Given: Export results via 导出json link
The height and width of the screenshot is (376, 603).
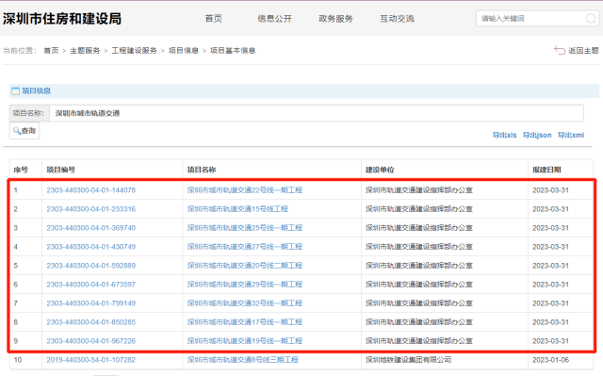Looking at the screenshot, I should [x=537, y=135].
